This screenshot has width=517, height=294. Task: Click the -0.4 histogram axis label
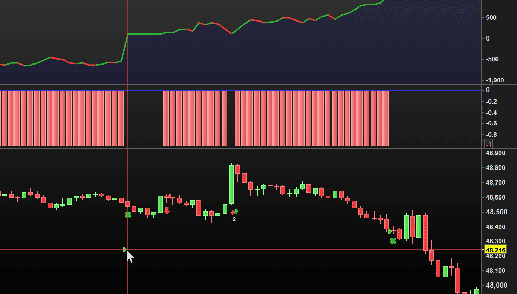pyautogui.click(x=491, y=113)
